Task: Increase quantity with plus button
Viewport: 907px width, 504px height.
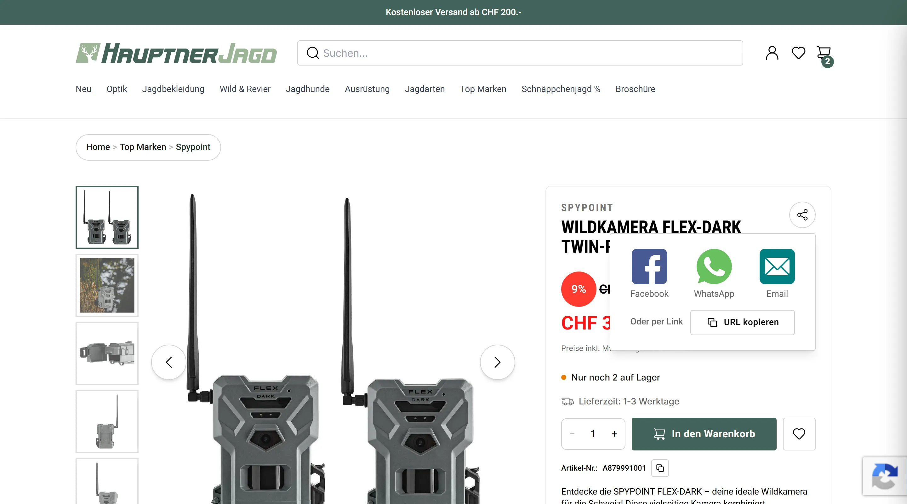Action: coord(614,434)
